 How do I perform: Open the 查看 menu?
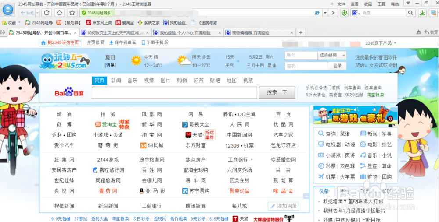[355, 4]
